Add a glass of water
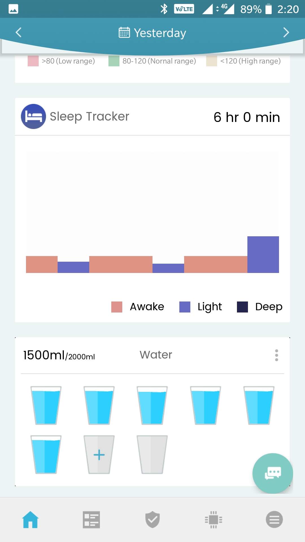The image size is (305, 542). pyautogui.click(x=99, y=454)
